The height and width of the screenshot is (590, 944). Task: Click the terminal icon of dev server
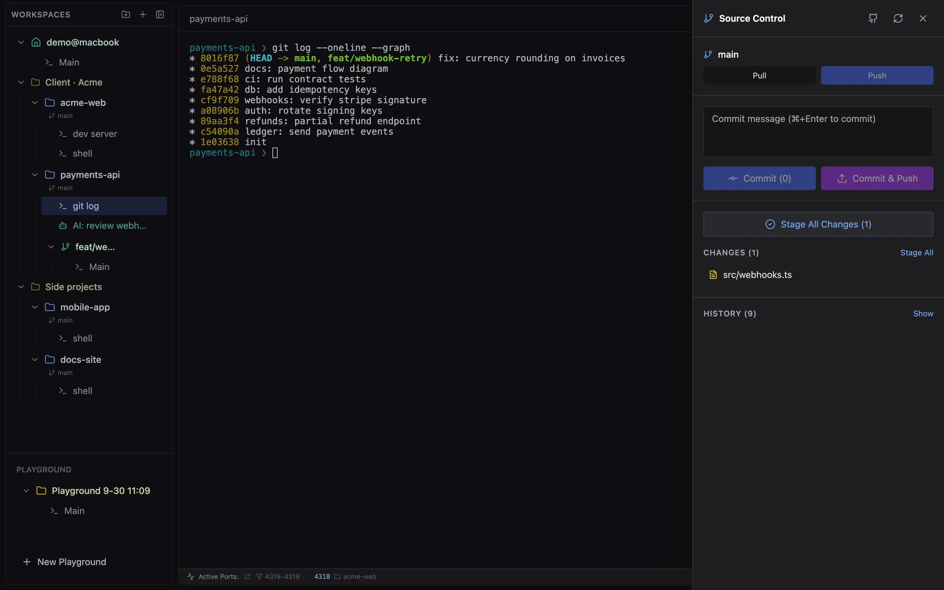pos(62,134)
